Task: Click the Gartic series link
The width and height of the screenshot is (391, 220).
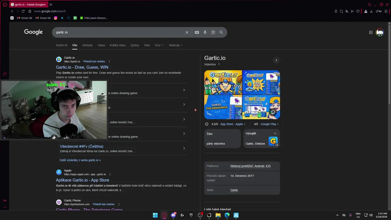Action: point(234,190)
